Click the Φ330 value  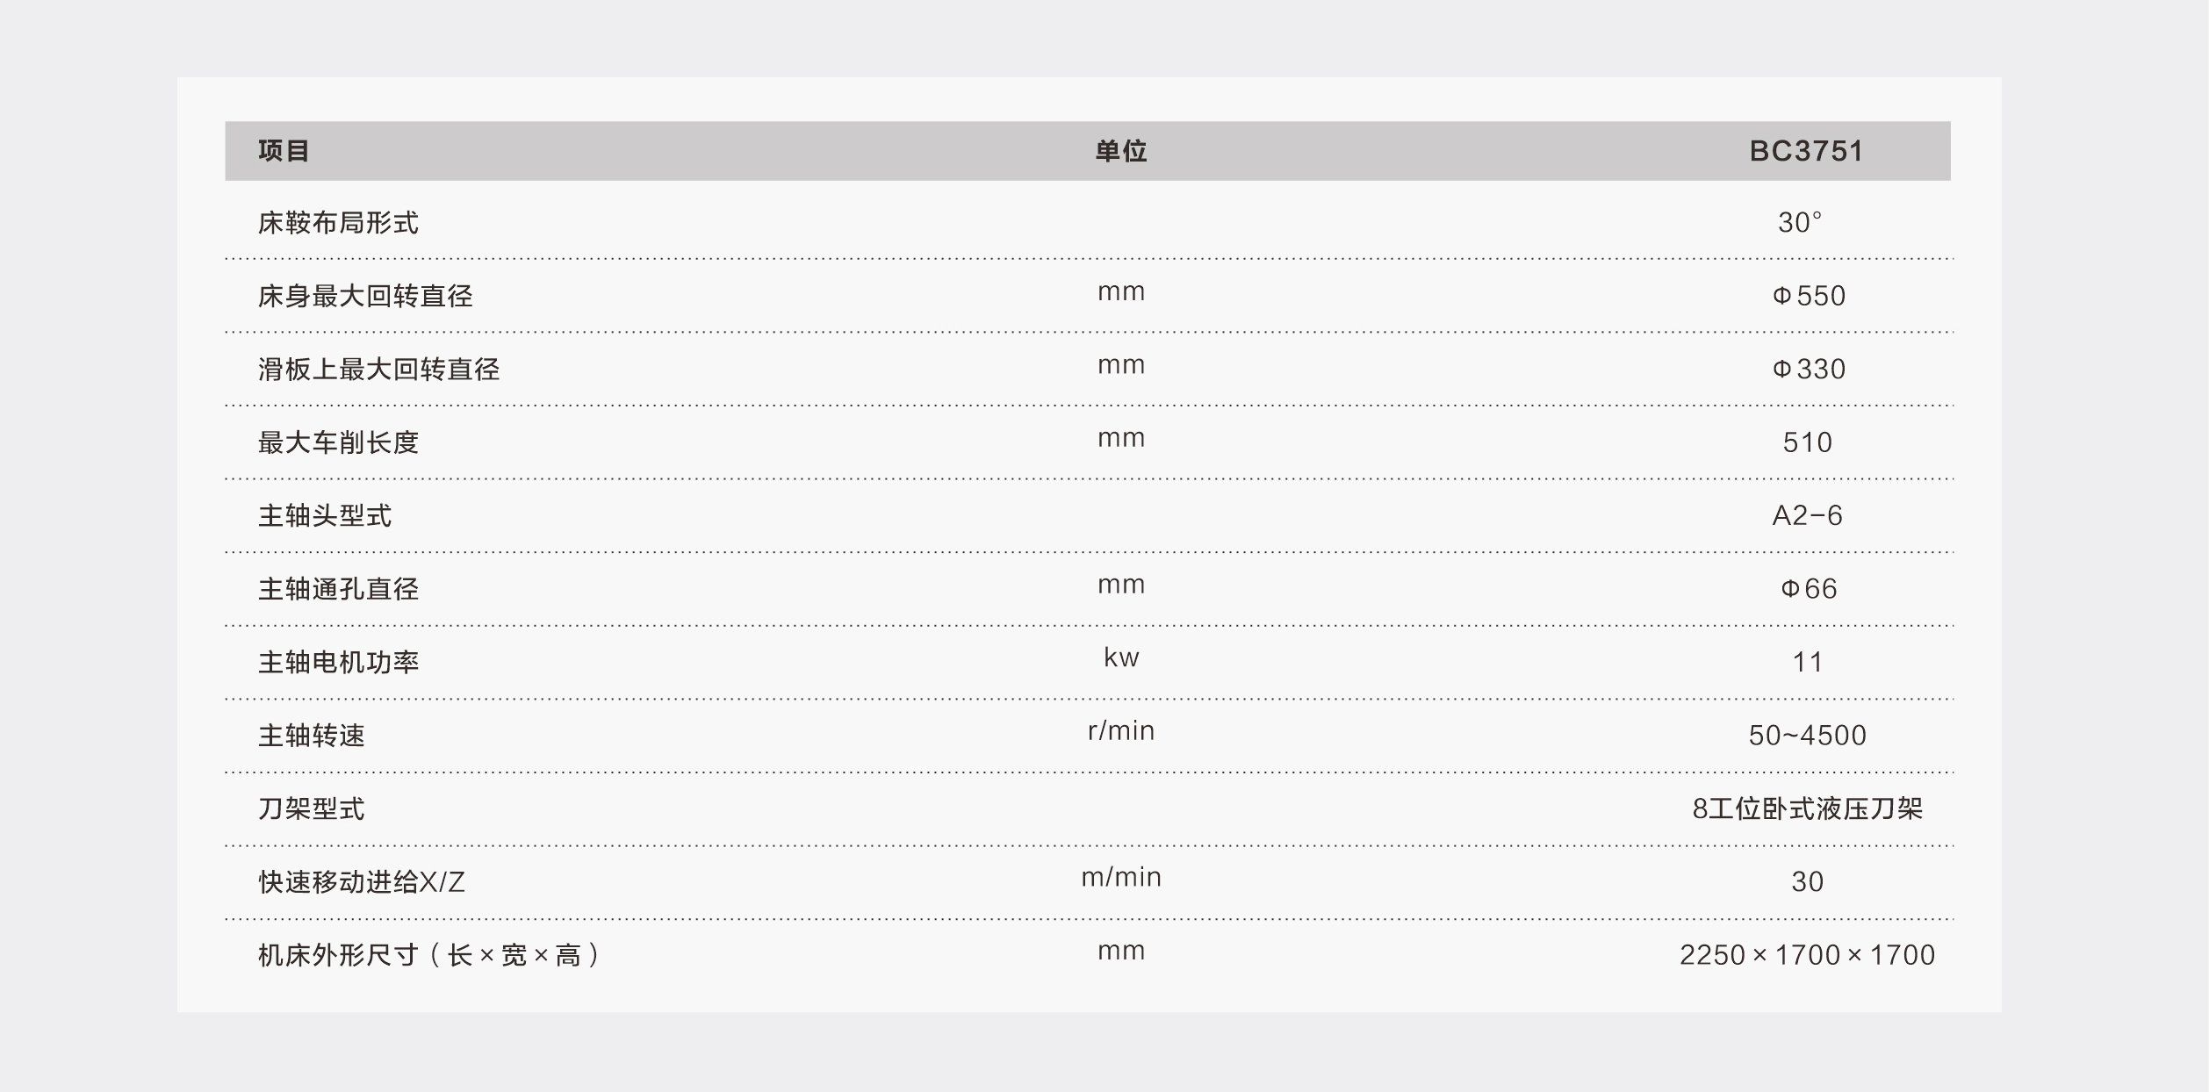click(x=1809, y=370)
